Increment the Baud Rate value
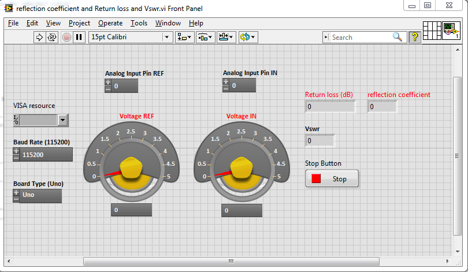The image size is (468, 272). tap(16, 151)
